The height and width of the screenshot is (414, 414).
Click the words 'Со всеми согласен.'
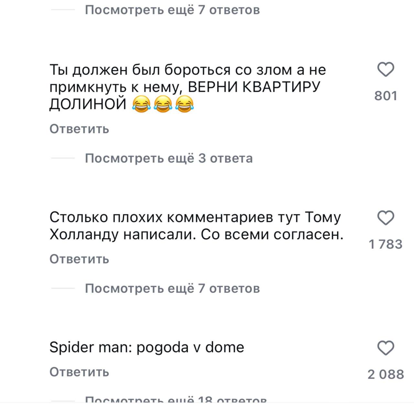[x=272, y=234]
